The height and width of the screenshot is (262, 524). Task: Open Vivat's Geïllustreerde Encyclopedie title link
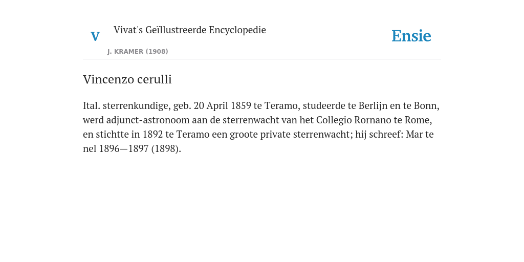pyautogui.click(x=189, y=30)
